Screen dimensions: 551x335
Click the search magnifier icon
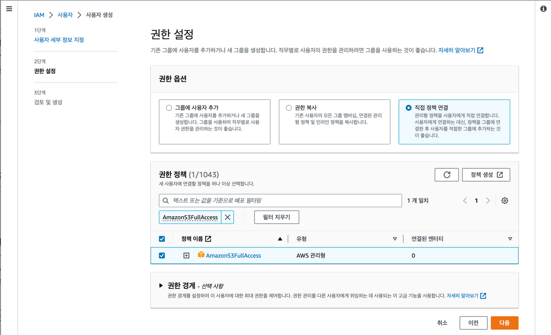pyautogui.click(x=166, y=201)
